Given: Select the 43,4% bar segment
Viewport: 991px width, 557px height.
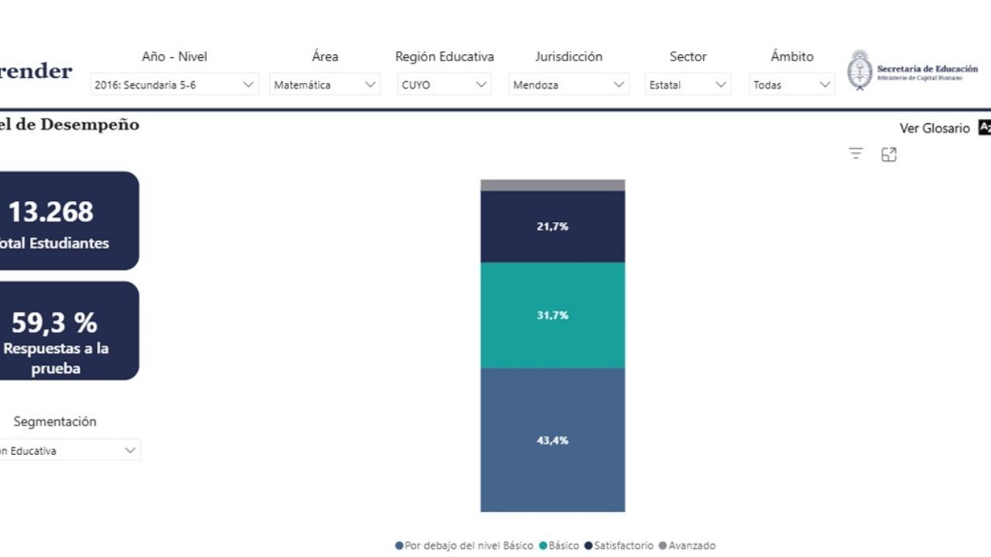Looking at the screenshot, I should [552, 440].
